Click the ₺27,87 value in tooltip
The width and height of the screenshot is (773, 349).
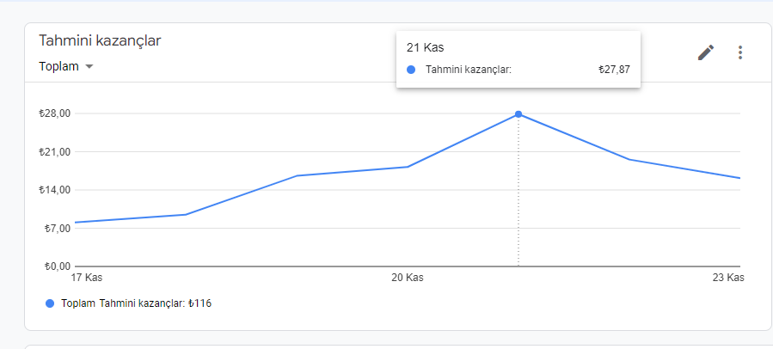point(614,70)
